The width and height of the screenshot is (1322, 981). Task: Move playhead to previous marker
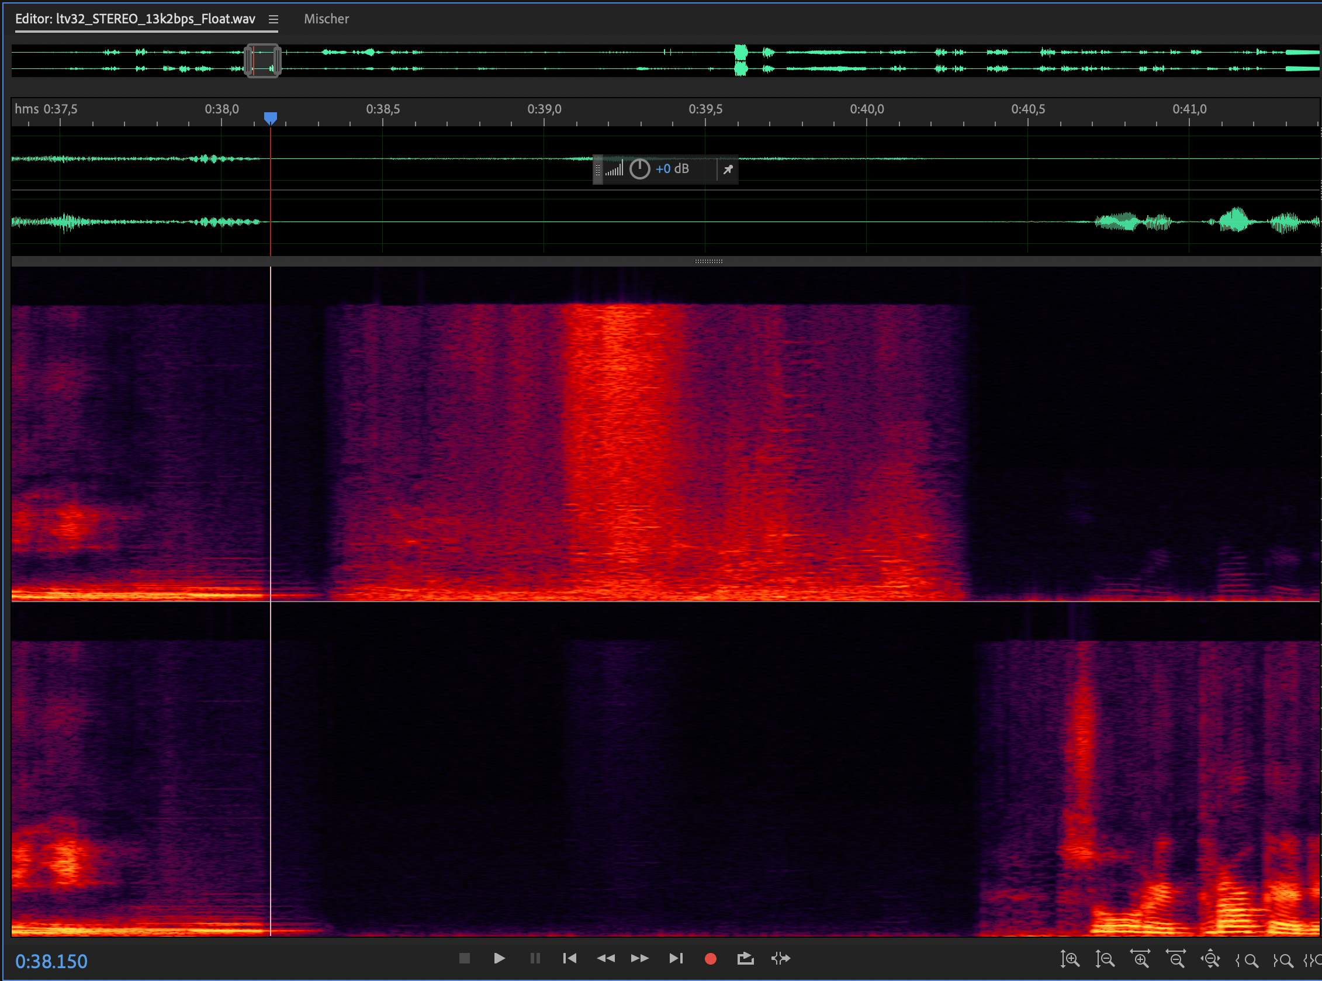569,958
